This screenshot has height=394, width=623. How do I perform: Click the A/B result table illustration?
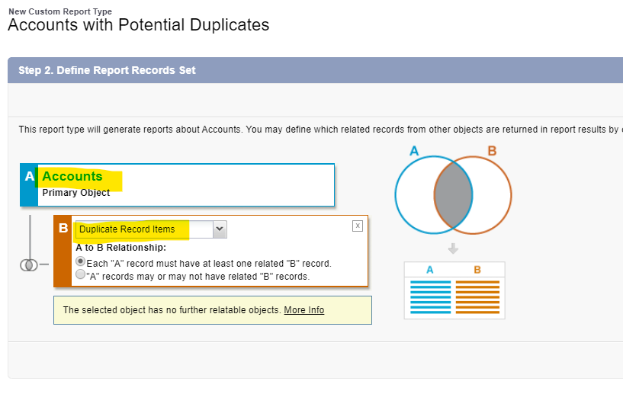(x=454, y=290)
